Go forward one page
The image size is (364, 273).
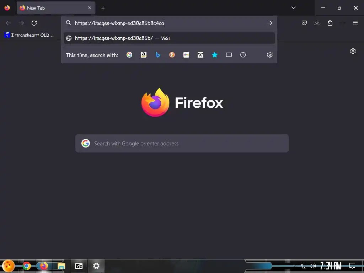tap(21, 23)
